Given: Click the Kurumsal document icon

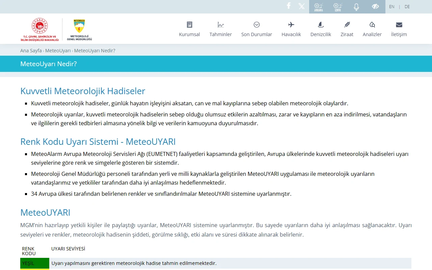Looking at the screenshot, I should (x=189, y=25).
